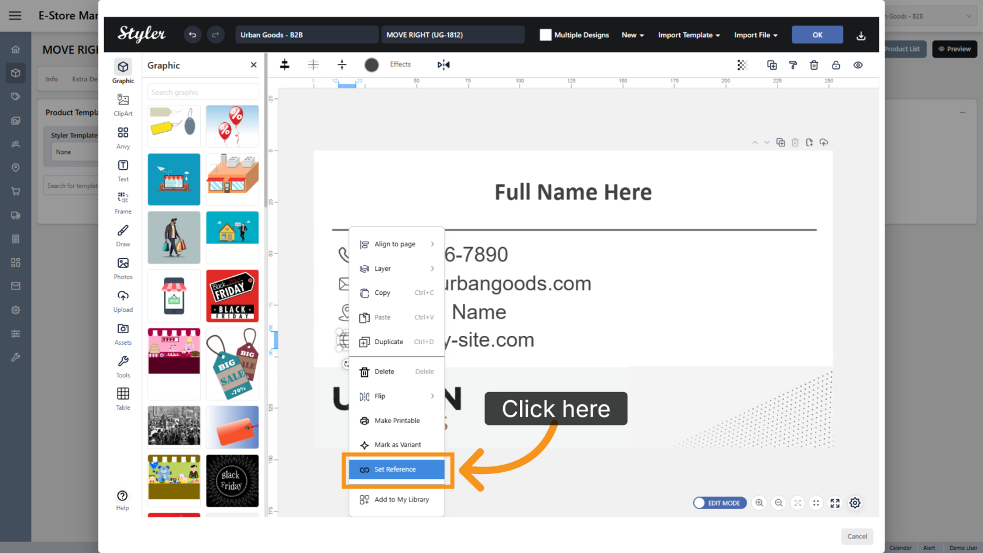Click the duplicate icon in top toolbar

[x=772, y=65]
